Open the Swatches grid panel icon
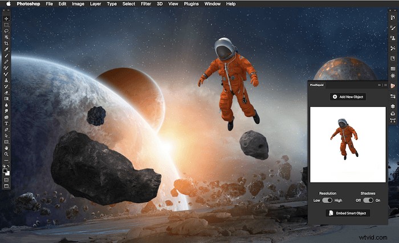Viewport: 399px width, 243px height. 393,68
